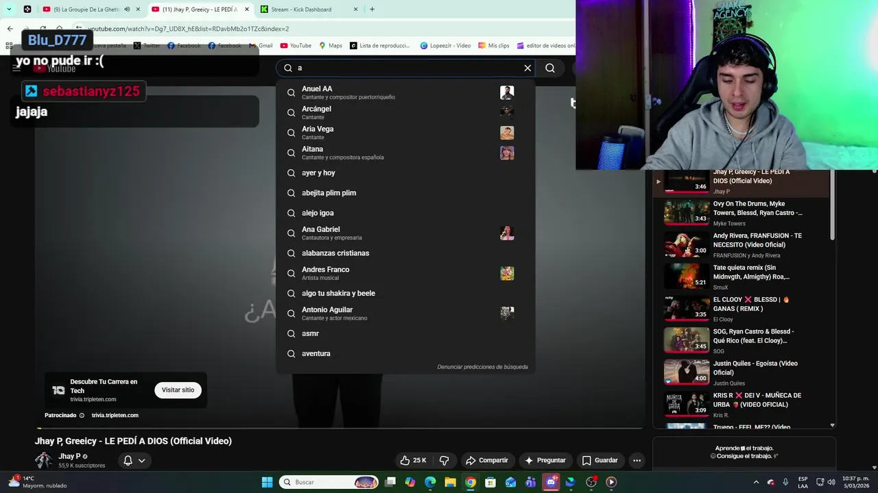Pick the 'Antonio Aguilar' suggestion
The width and height of the screenshot is (878, 493).
point(405,314)
